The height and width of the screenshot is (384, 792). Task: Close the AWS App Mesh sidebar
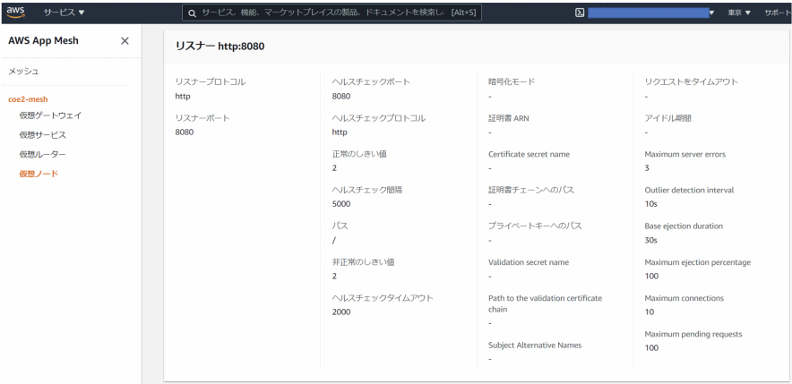pyautogui.click(x=125, y=41)
